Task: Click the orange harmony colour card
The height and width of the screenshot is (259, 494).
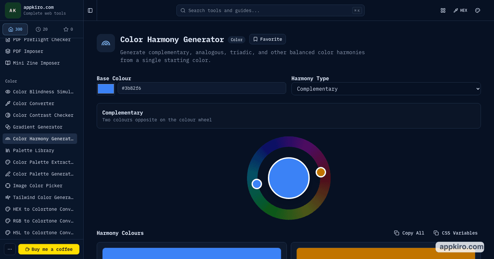Action: click(x=386, y=251)
